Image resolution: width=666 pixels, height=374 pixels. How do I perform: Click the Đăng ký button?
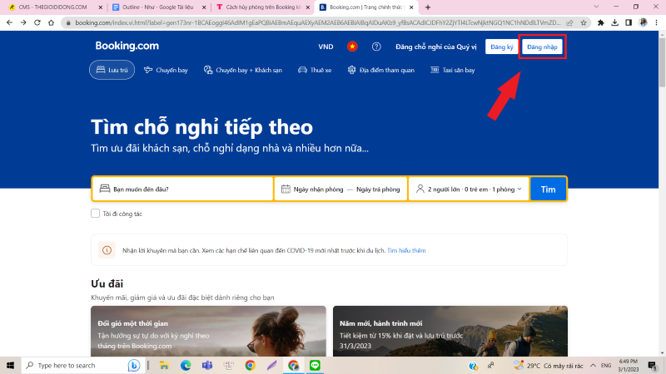coord(502,47)
